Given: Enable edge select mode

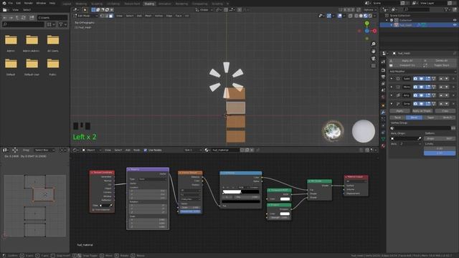Looking at the screenshot, I should click(107, 16).
